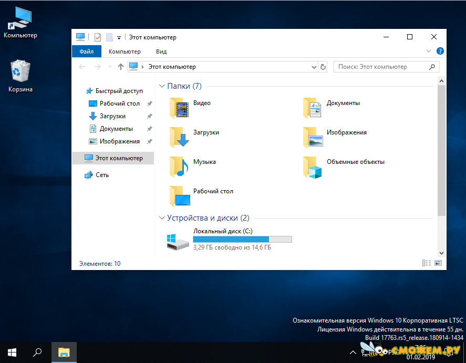This screenshot has width=466, height=363.
Task: Click the search magnifier icon in search box
Action: 432,67
